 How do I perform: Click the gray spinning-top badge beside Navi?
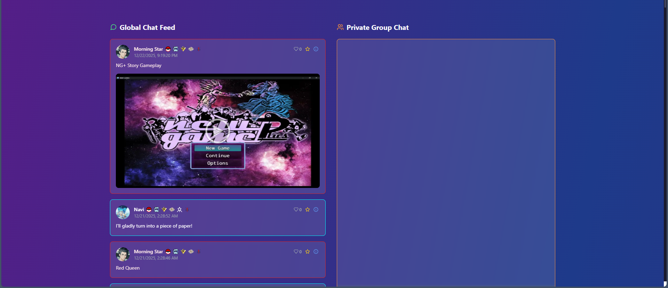tap(172, 209)
